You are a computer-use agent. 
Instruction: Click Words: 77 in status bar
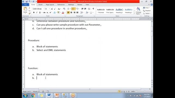click(x=36, y=91)
